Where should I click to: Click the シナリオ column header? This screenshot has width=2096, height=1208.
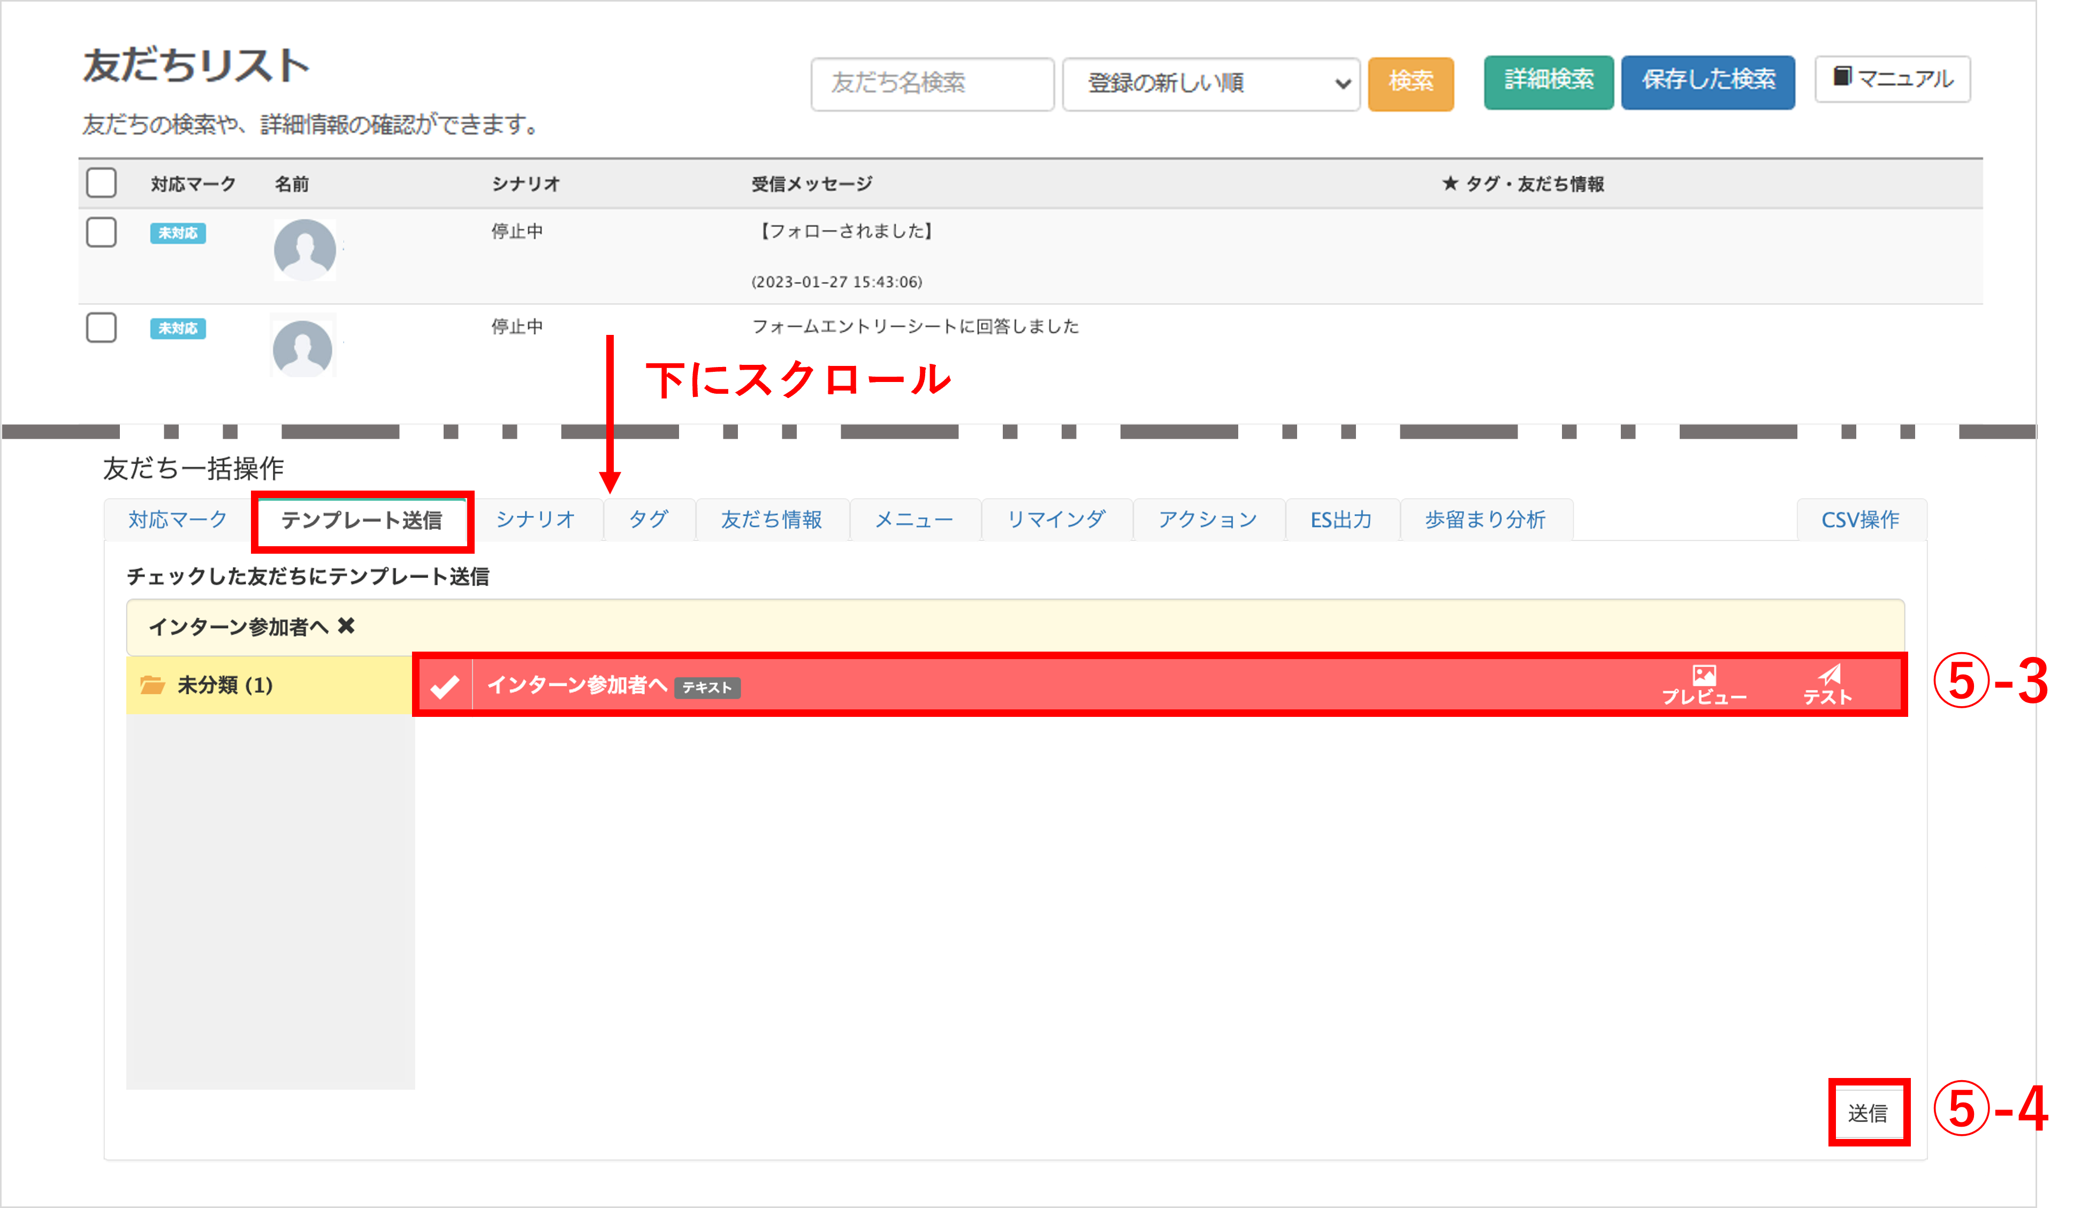pyautogui.click(x=525, y=184)
